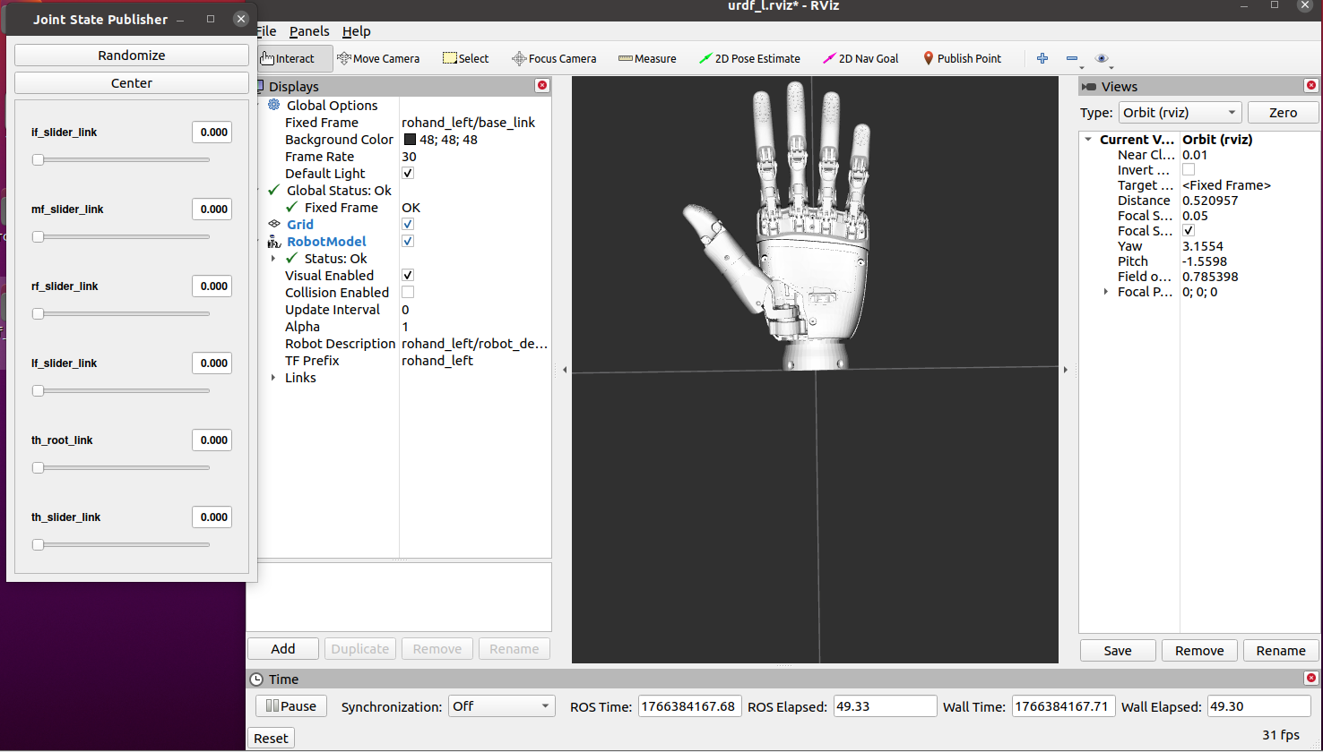Expand the Links tree item
This screenshot has width=1323, height=752.
point(273,378)
